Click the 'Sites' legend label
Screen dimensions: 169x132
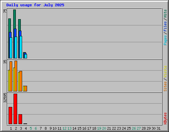[165, 86]
